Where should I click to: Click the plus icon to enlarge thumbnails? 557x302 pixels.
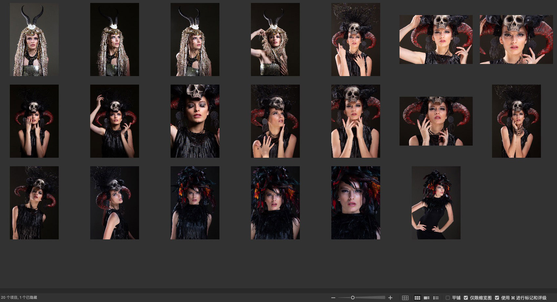(390, 298)
